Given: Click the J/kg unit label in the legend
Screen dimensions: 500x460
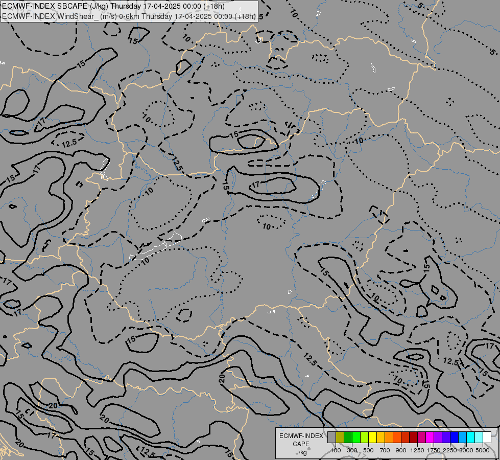Looking at the screenshot, I should tap(301, 452).
